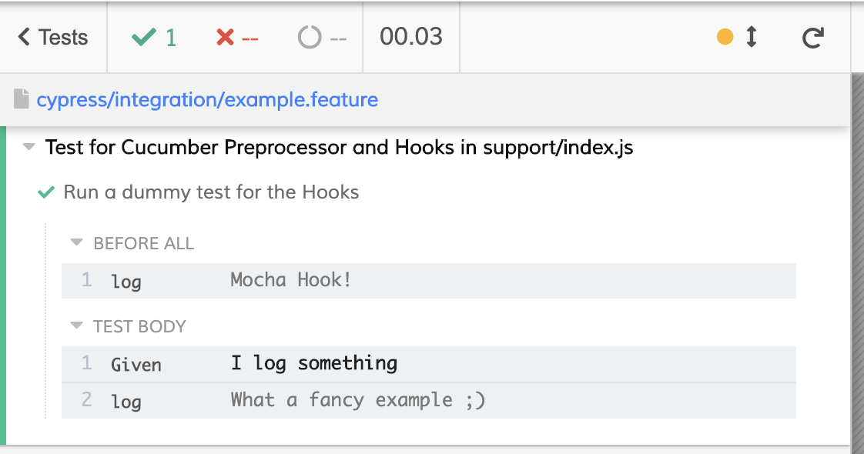
Task: Click the green check beside dummy test
Action: [46, 192]
